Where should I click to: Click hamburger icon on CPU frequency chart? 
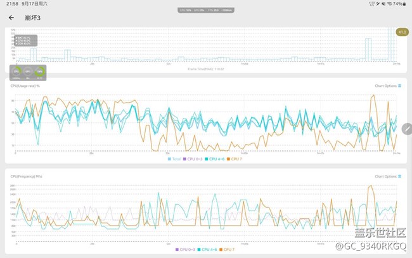coord(400,176)
